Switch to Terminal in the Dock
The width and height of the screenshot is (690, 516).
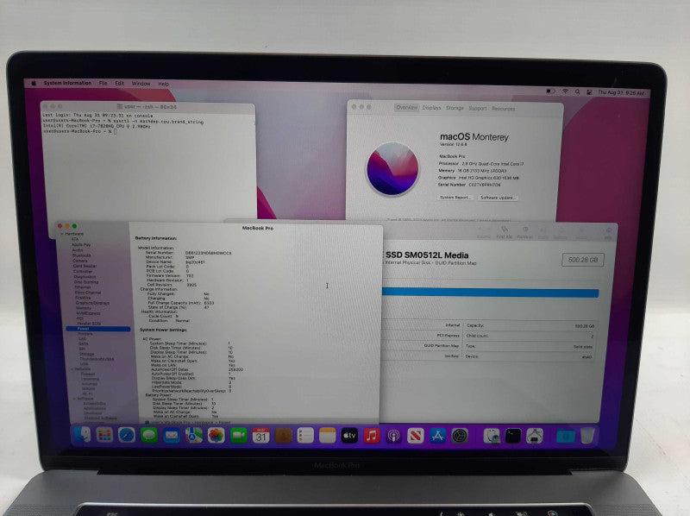coord(513,436)
